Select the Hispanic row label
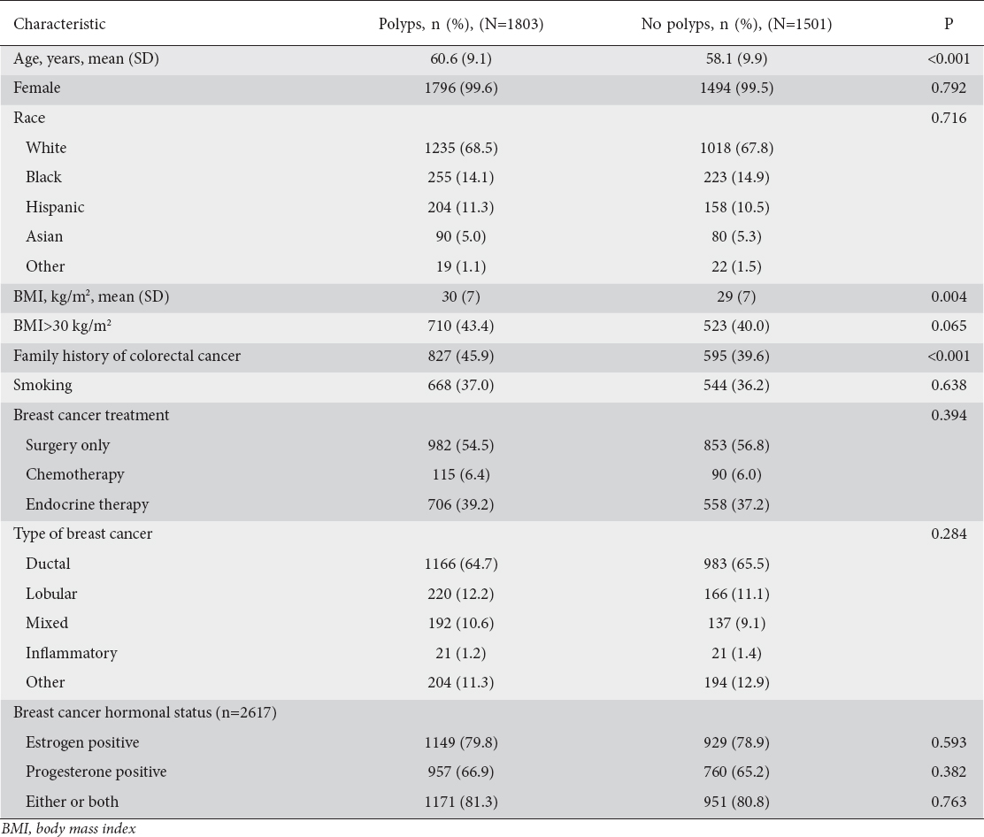This screenshot has width=984, height=837. pyautogui.click(x=55, y=207)
